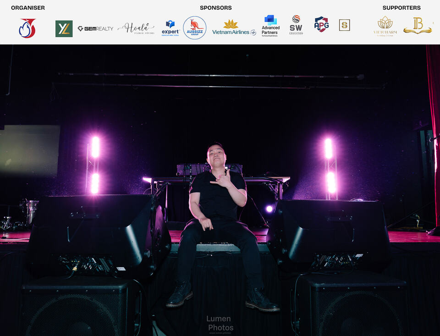Click the SUPPORTERS heading
Image resolution: width=440 pixels, height=336 pixels.
tap(401, 8)
